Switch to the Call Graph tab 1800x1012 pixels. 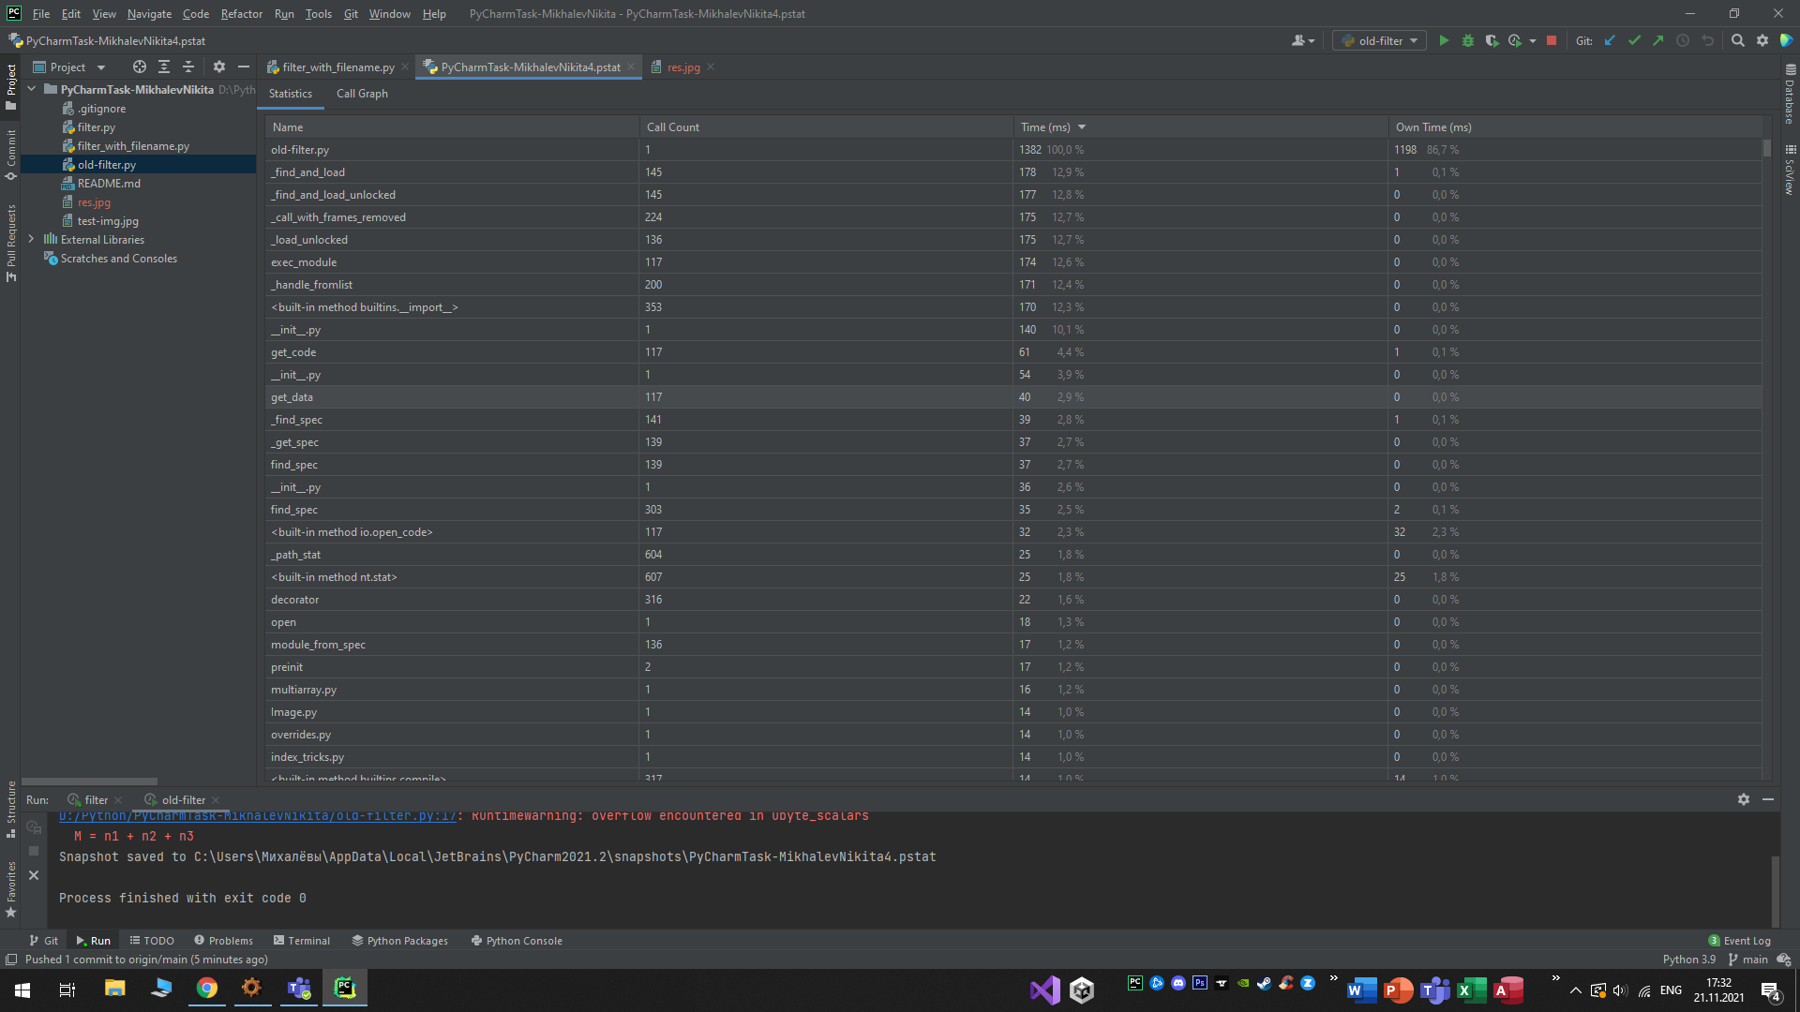362,93
